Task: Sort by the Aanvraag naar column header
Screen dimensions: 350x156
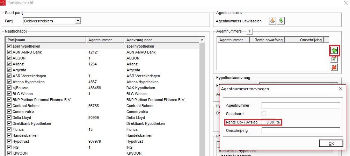Action: point(162,40)
